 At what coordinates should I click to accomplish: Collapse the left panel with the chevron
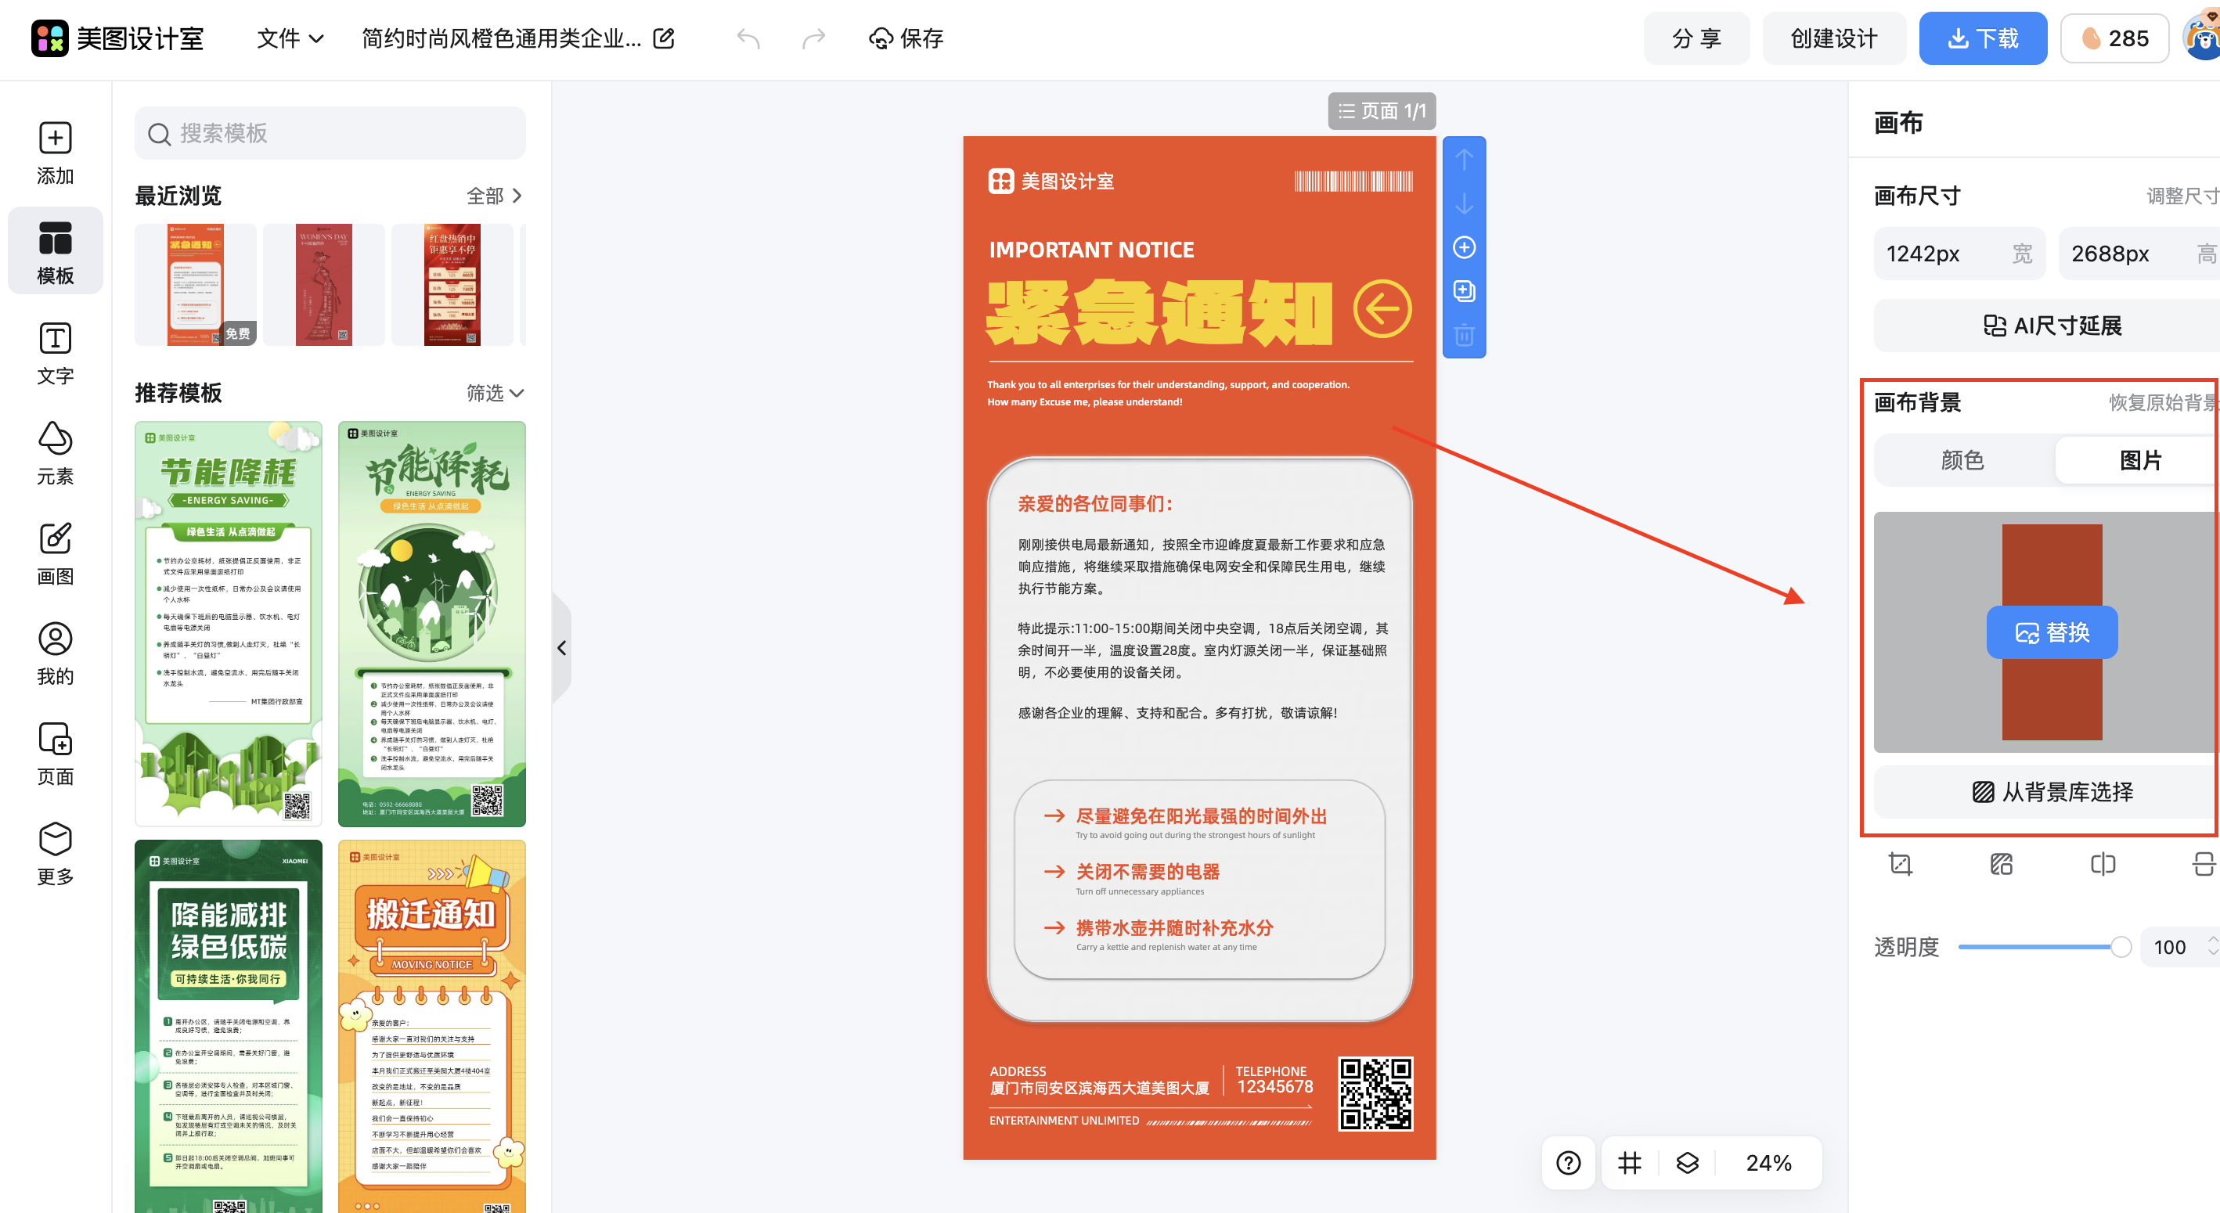563,648
